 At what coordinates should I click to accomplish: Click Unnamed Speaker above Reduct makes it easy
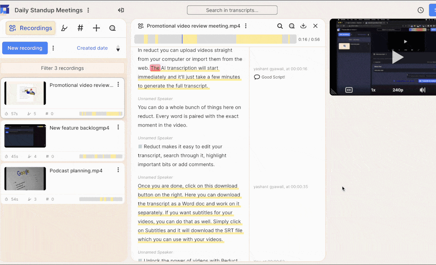tap(155, 138)
